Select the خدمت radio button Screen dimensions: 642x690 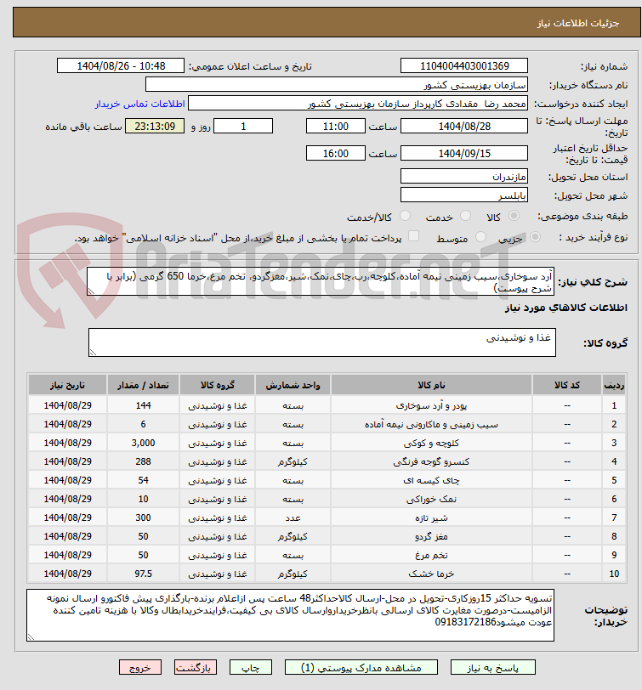tap(465, 216)
